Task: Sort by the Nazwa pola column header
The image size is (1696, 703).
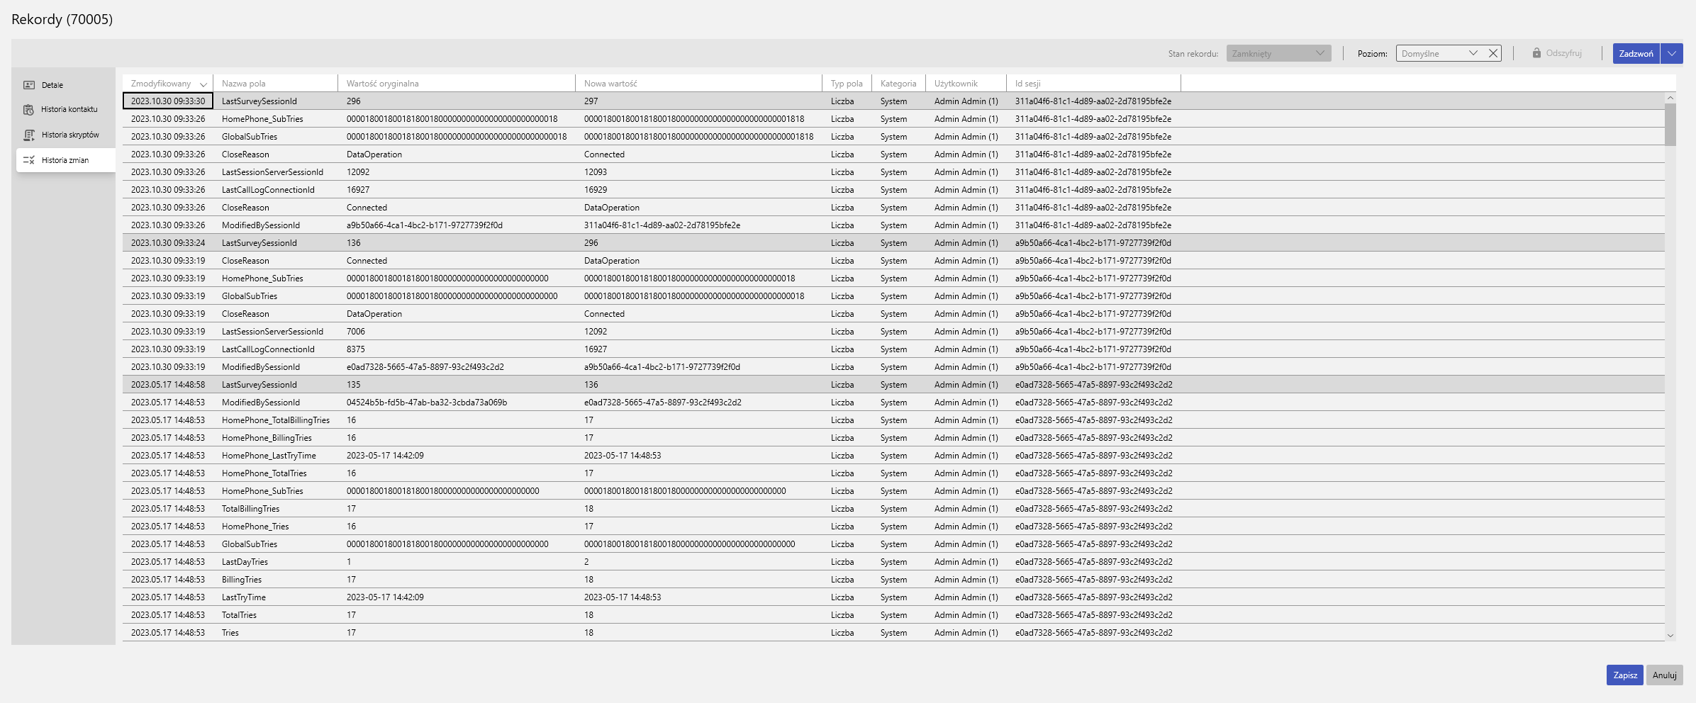Action: pyautogui.click(x=244, y=84)
